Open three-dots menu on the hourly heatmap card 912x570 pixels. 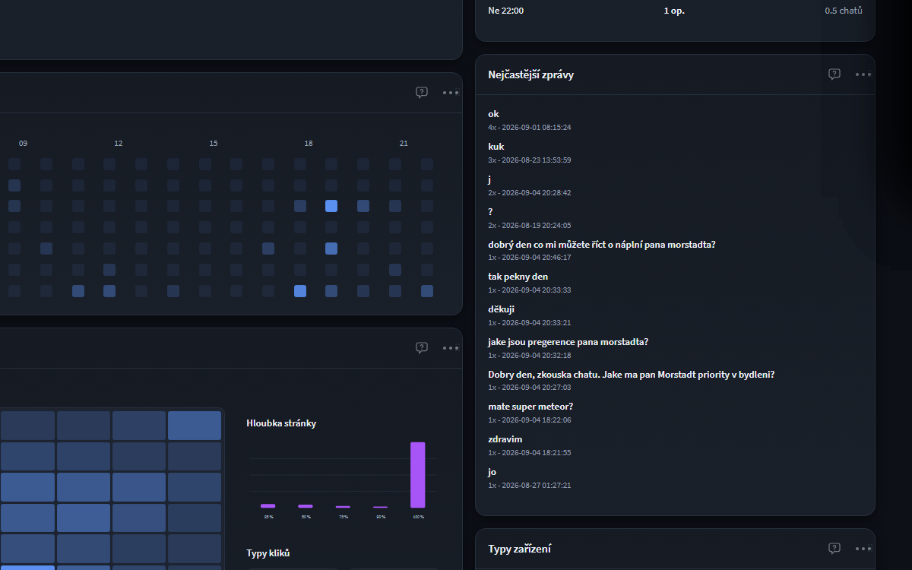451,93
